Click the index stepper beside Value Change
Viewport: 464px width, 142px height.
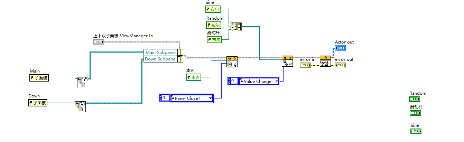233,81
